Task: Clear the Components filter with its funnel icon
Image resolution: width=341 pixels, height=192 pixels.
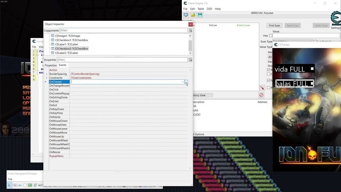Action: [x=190, y=31]
